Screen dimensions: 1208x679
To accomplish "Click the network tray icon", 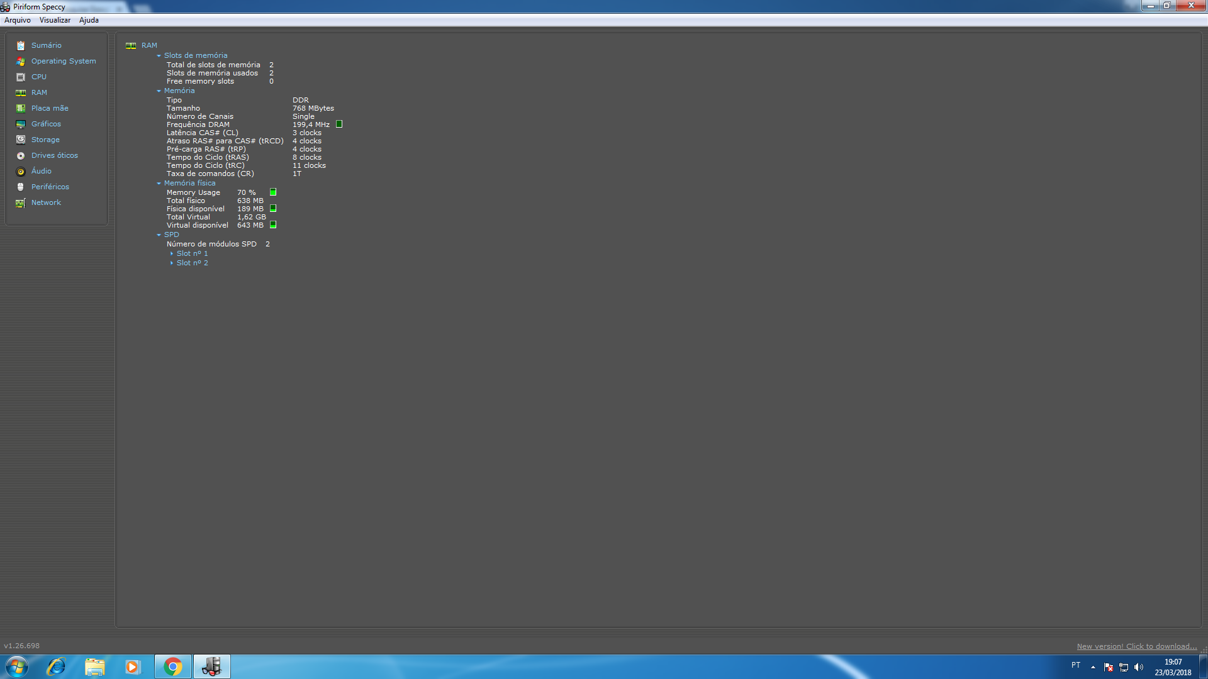I will pos(1124,667).
